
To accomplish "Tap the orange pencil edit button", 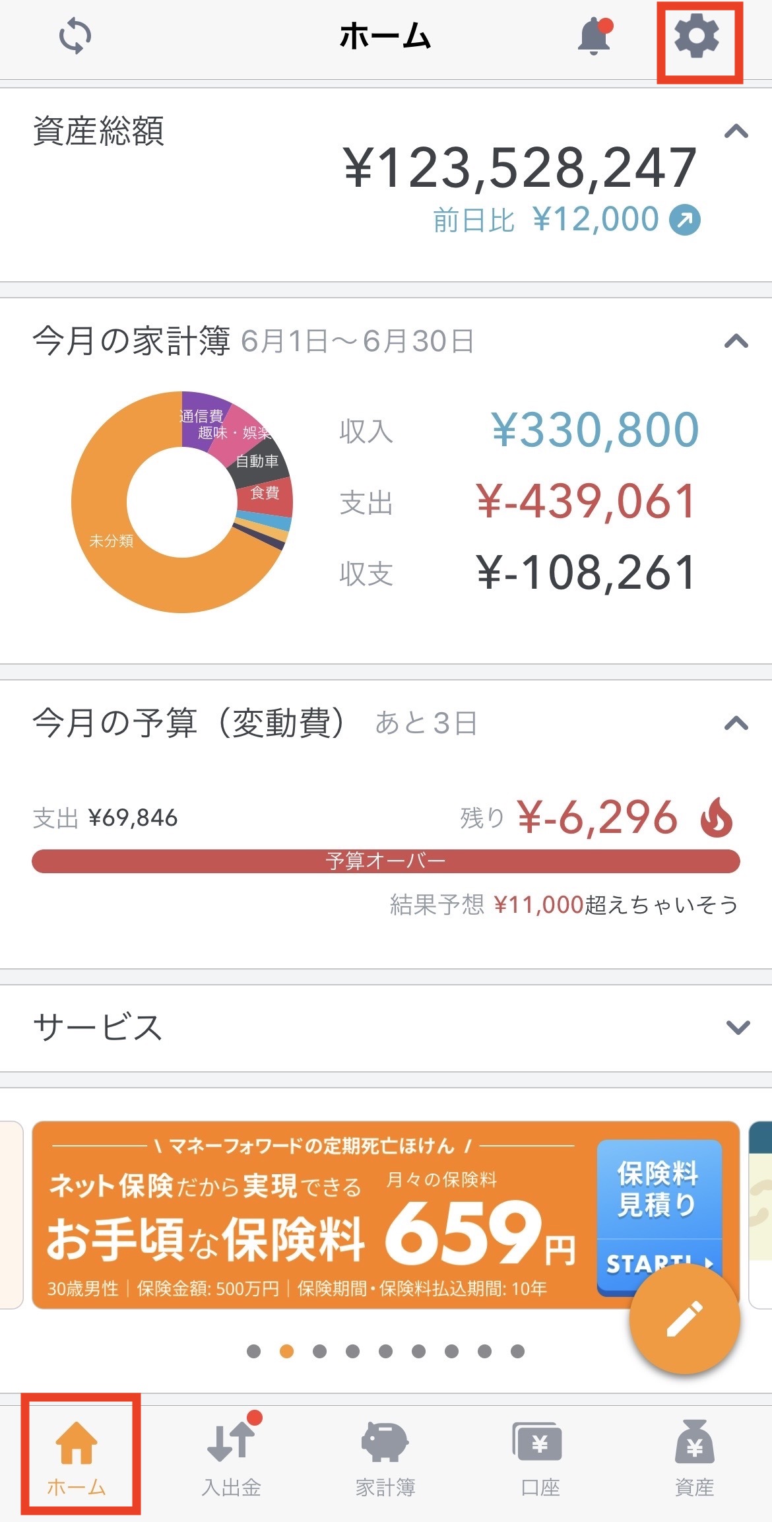I will [684, 1319].
